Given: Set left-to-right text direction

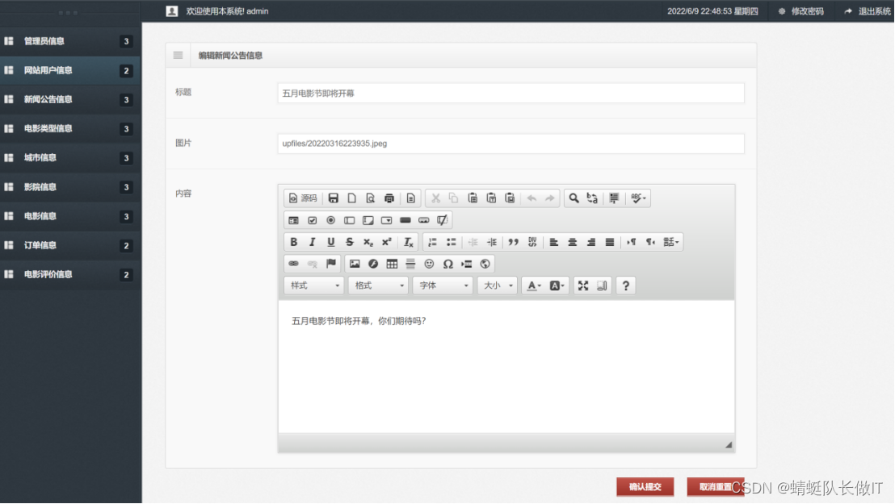Looking at the screenshot, I should point(632,242).
